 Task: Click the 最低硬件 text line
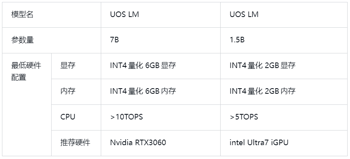(x=26, y=65)
